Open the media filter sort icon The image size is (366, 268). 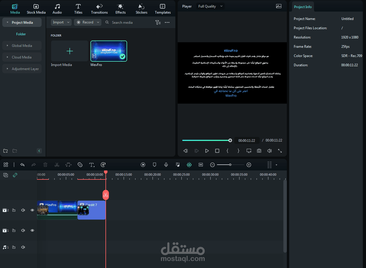tap(158, 22)
